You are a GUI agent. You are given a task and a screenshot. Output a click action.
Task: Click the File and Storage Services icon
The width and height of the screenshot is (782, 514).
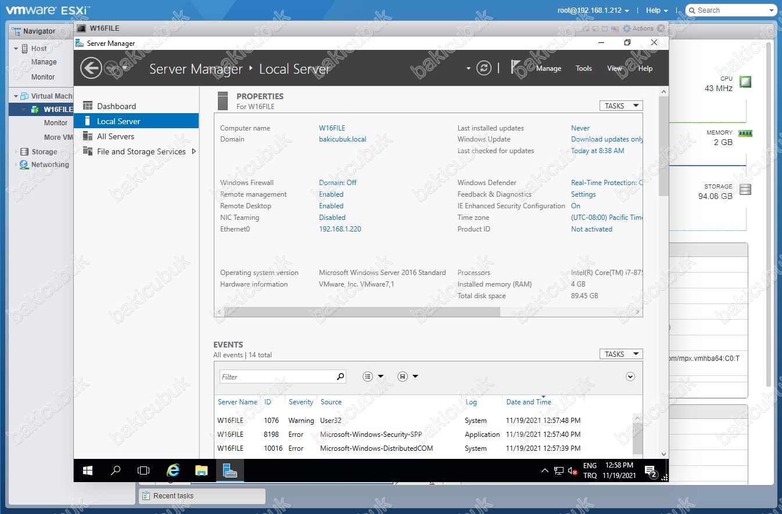[x=88, y=151]
